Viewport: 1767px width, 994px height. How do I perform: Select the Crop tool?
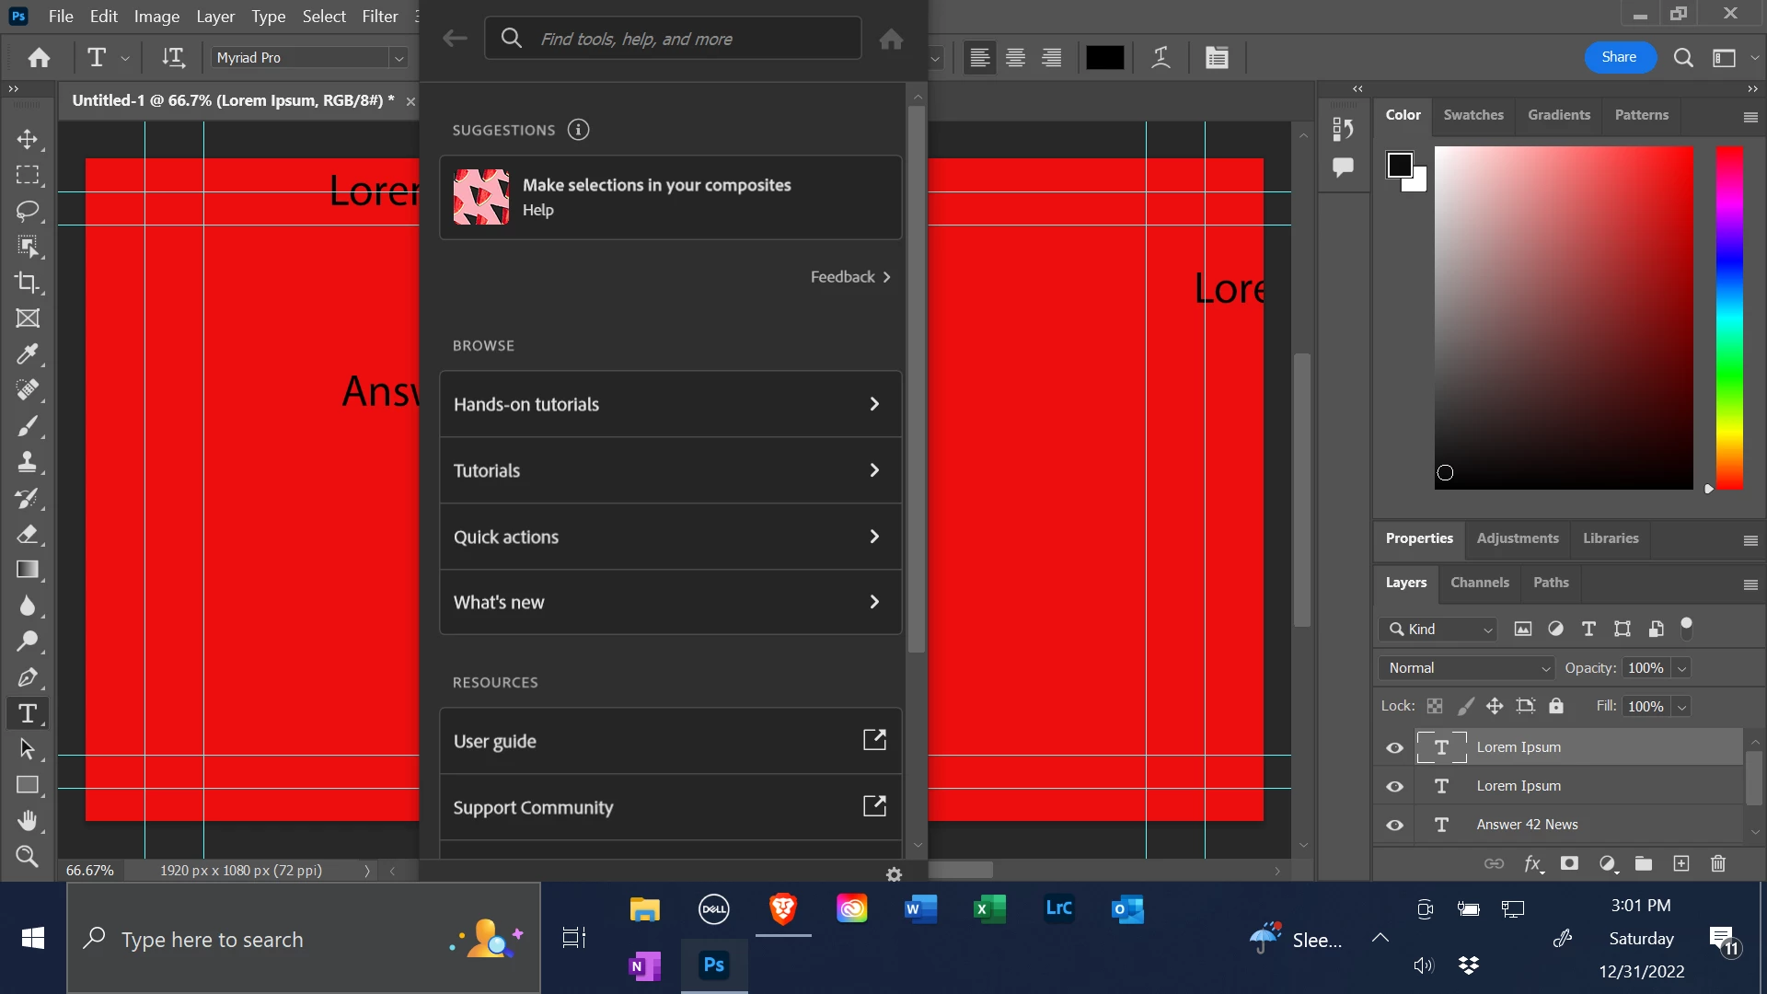click(28, 283)
